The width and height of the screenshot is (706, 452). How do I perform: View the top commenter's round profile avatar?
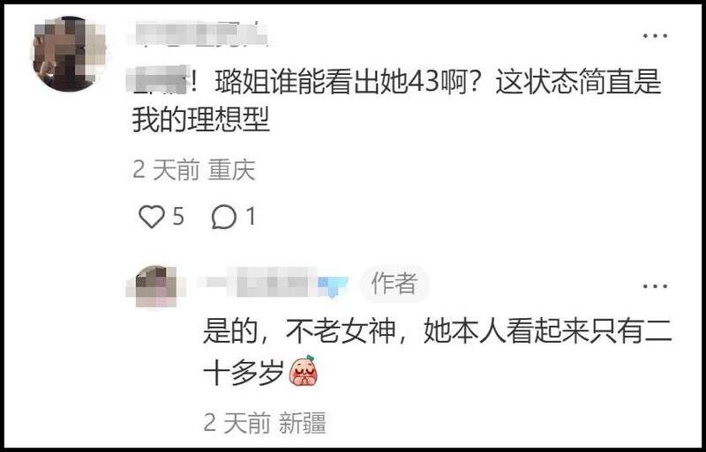tap(69, 54)
